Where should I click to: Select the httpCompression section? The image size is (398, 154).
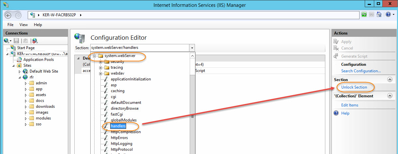point(126,132)
